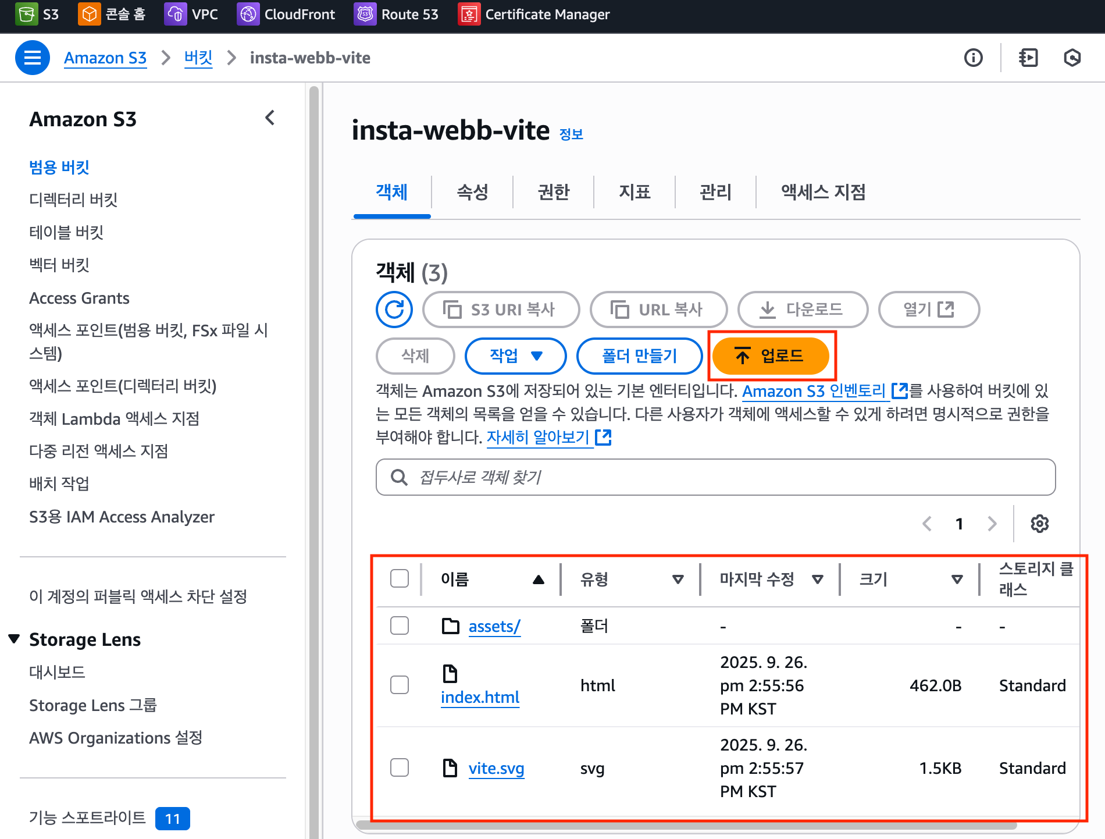The width and height of the screenshot is (1105, 839).
Task: Click the refresh objects icon button
Action: coord(394,310)
